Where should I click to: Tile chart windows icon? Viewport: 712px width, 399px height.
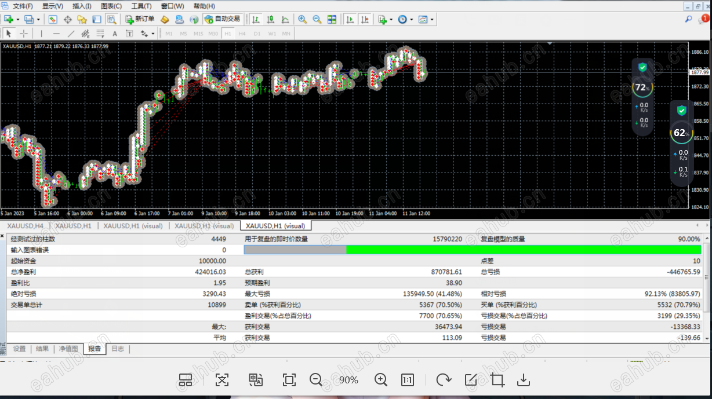pos(332,19)
